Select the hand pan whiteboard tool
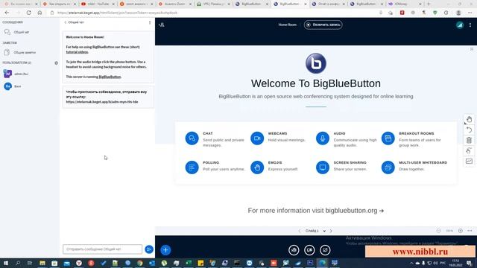The image size is (477, 268). click(x=469, y=119)
